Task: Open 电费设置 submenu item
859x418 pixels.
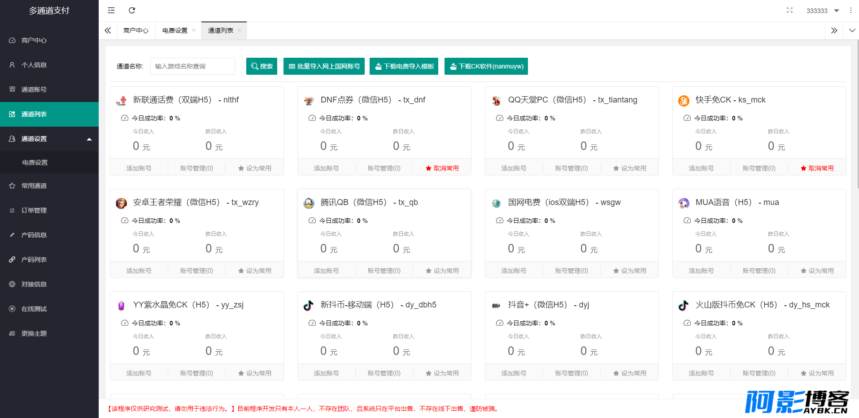Action: (49, 162)
